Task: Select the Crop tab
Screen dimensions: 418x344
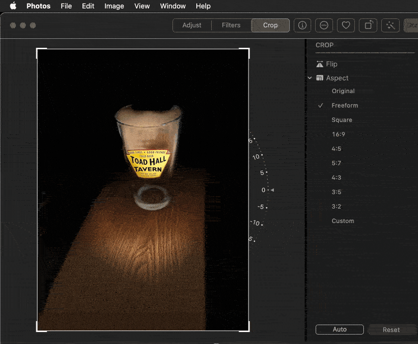Action: pos(270,25)
